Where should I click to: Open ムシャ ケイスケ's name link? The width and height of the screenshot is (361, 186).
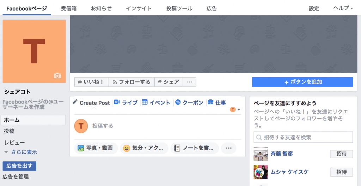point(289,172)
